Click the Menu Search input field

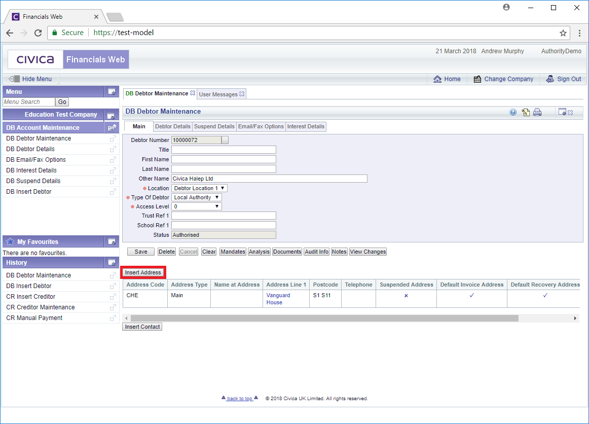click(29, 102)
